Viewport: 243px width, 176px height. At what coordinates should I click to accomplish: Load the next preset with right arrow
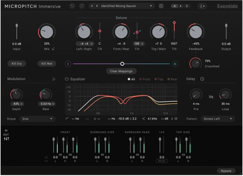[x=97, y=6]
